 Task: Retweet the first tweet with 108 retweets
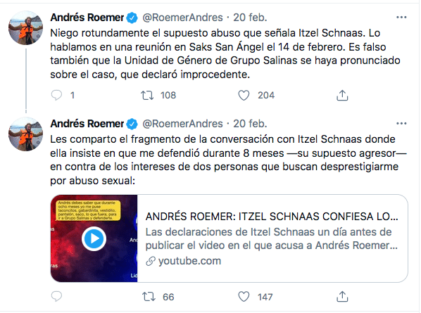(147, 95)
